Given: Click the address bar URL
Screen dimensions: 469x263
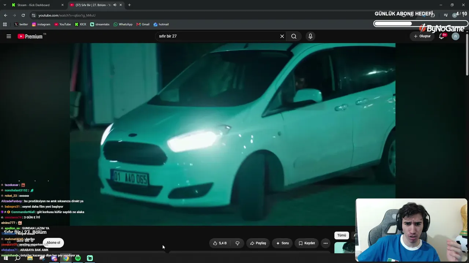Looking at the screenshot, I should tap(67, 15).
